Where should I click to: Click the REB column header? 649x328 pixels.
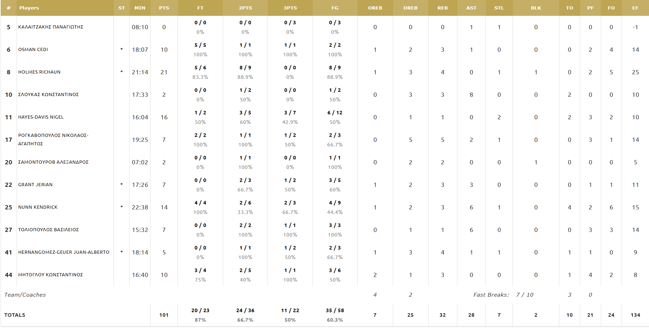click(x=442, y=8)
